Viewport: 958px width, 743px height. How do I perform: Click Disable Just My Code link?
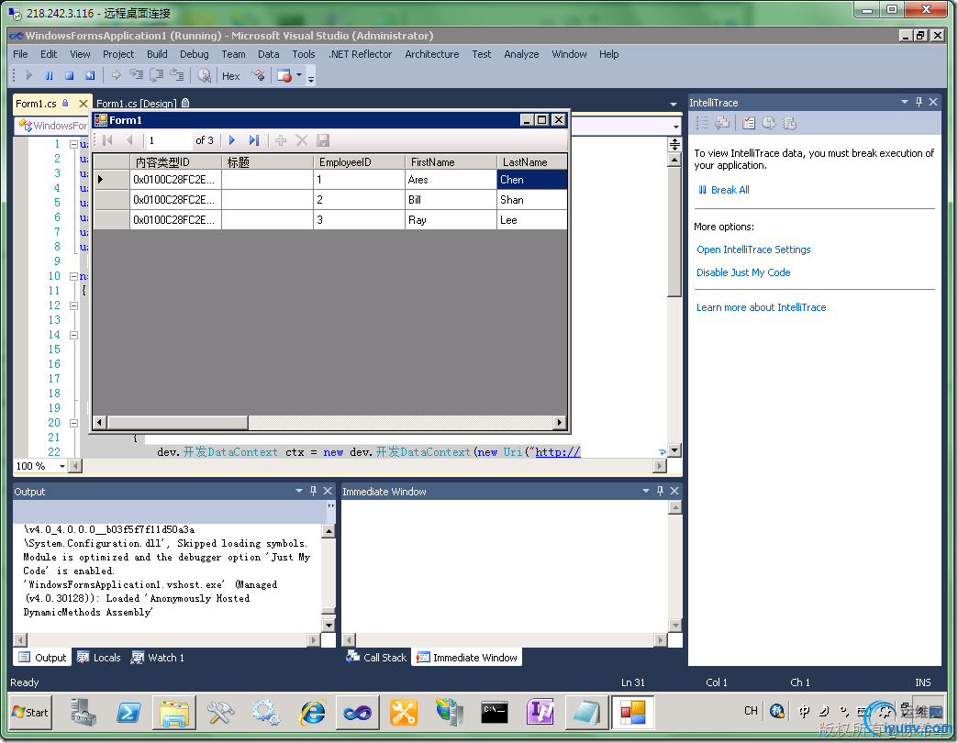click(743, 273)
